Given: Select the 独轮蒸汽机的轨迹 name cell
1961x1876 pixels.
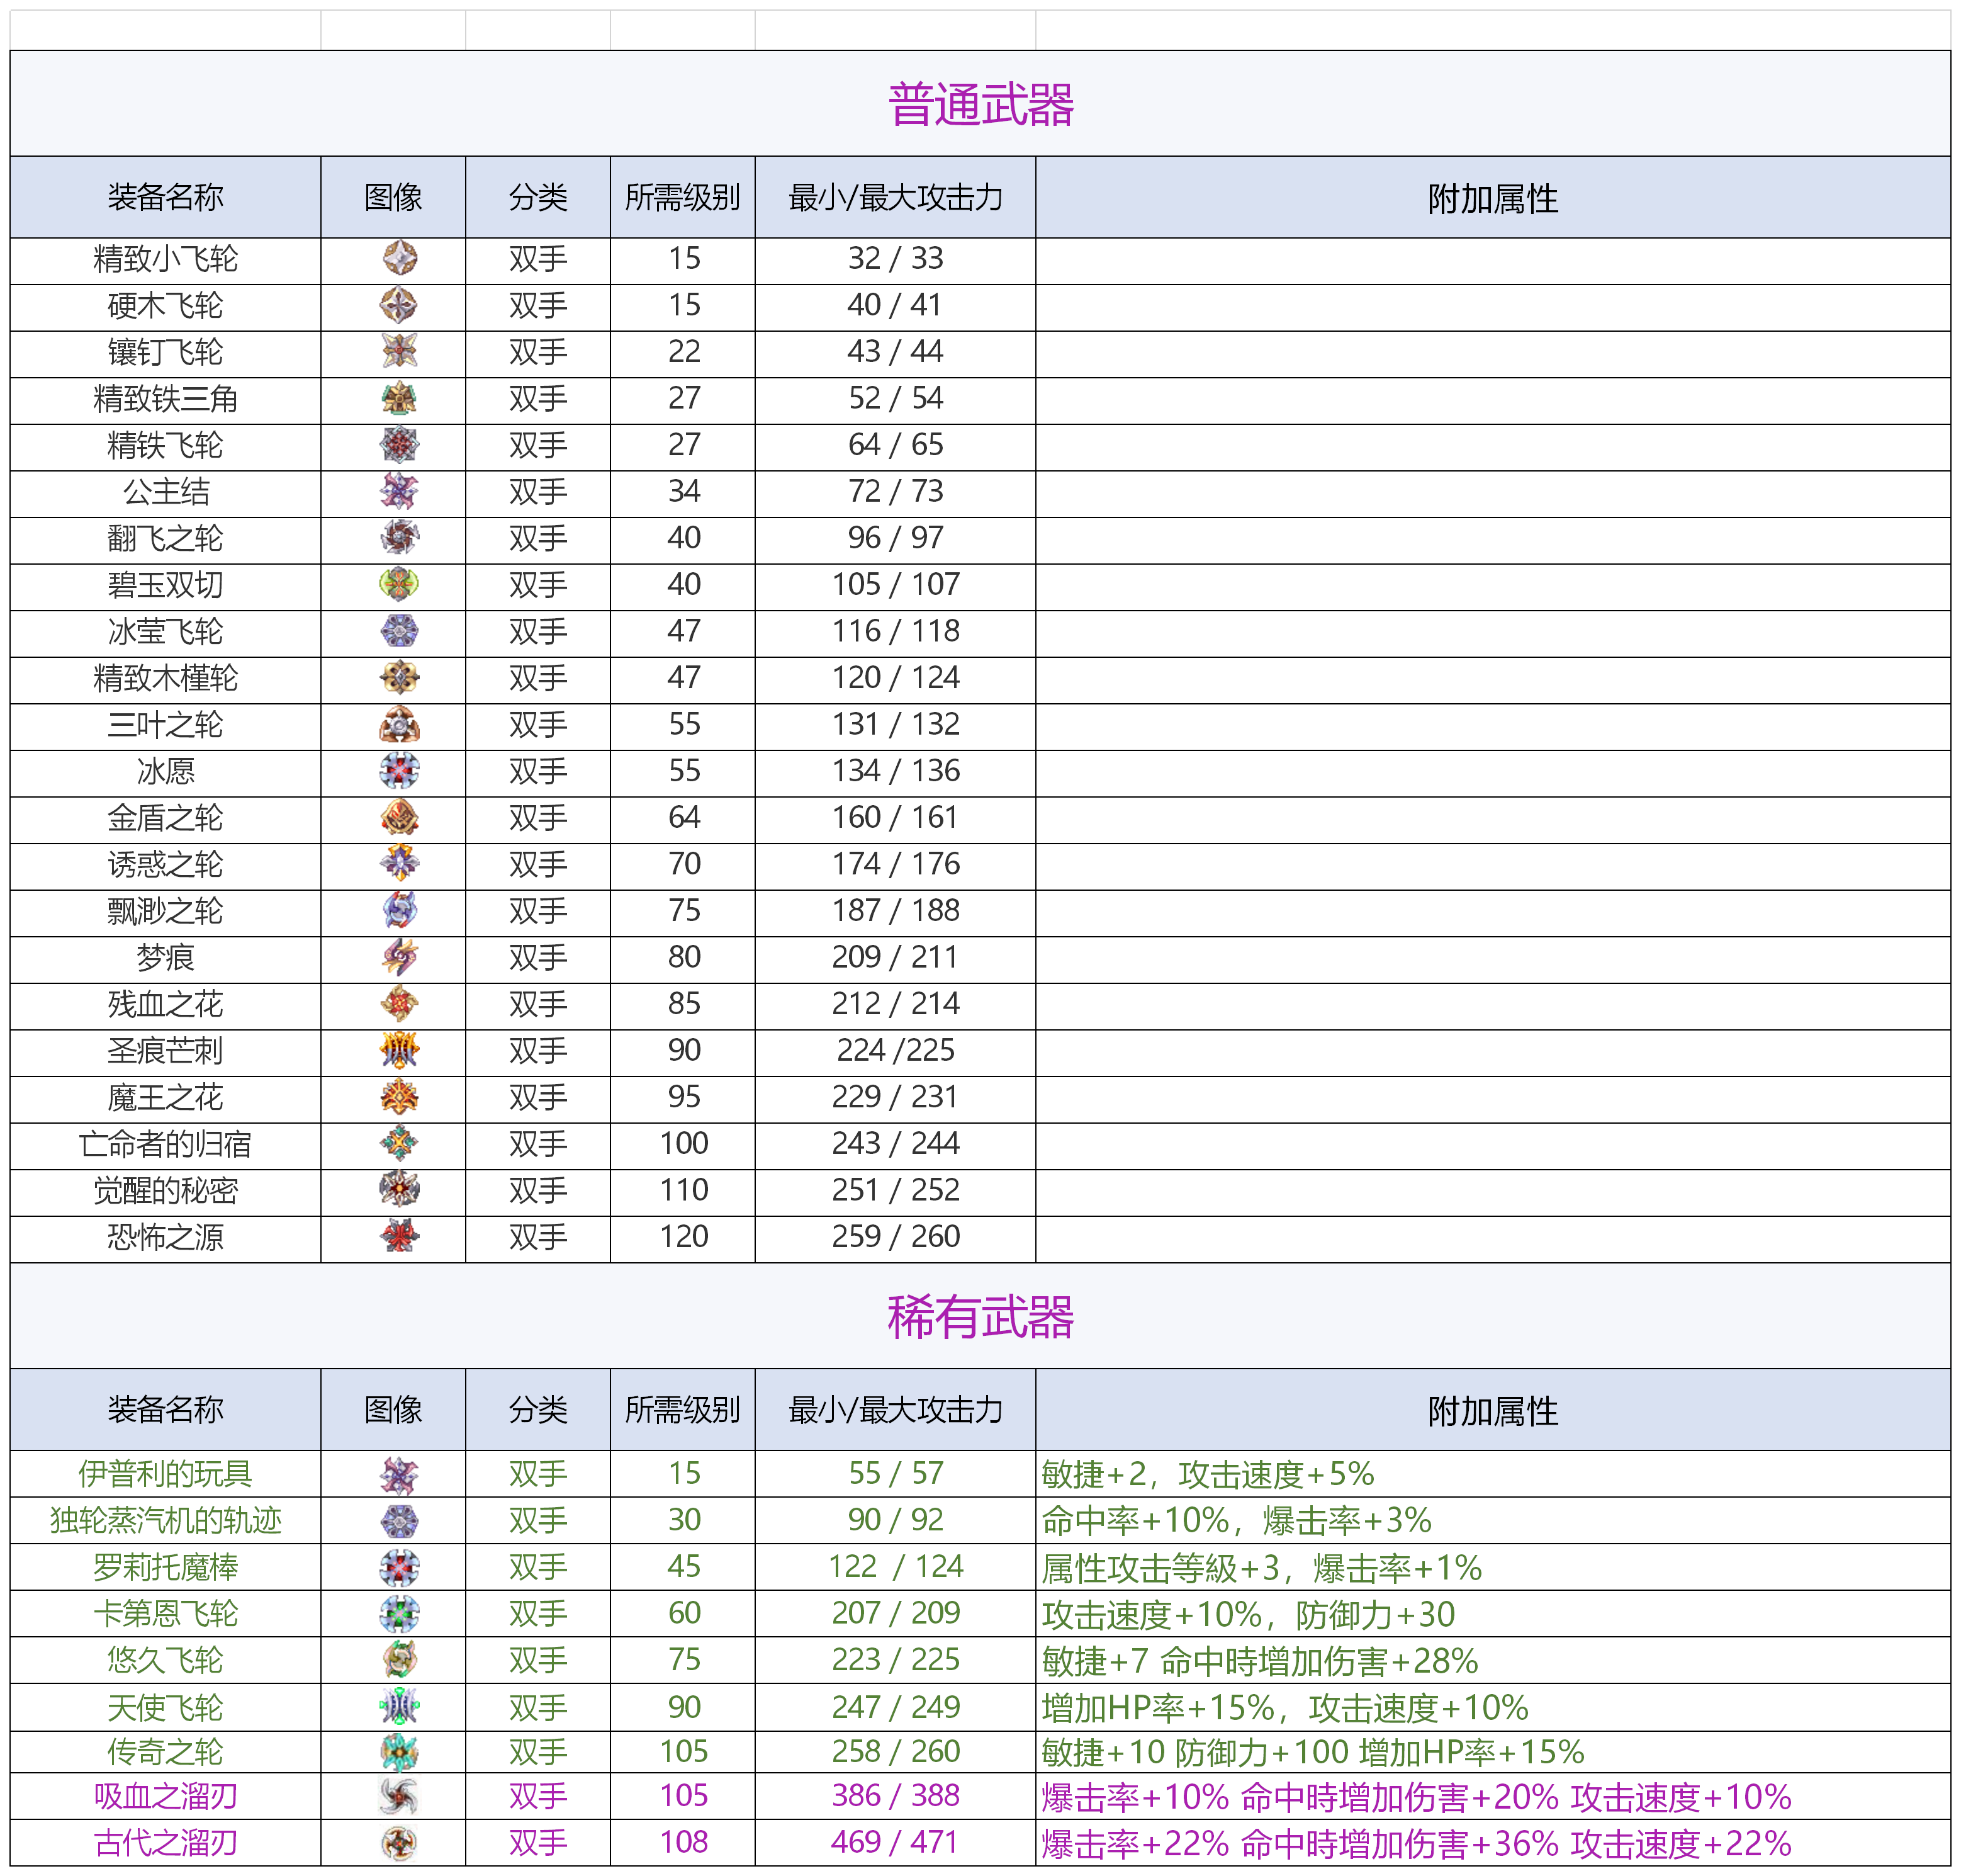Looking at the screenshot, I should tap(165, 1521).
